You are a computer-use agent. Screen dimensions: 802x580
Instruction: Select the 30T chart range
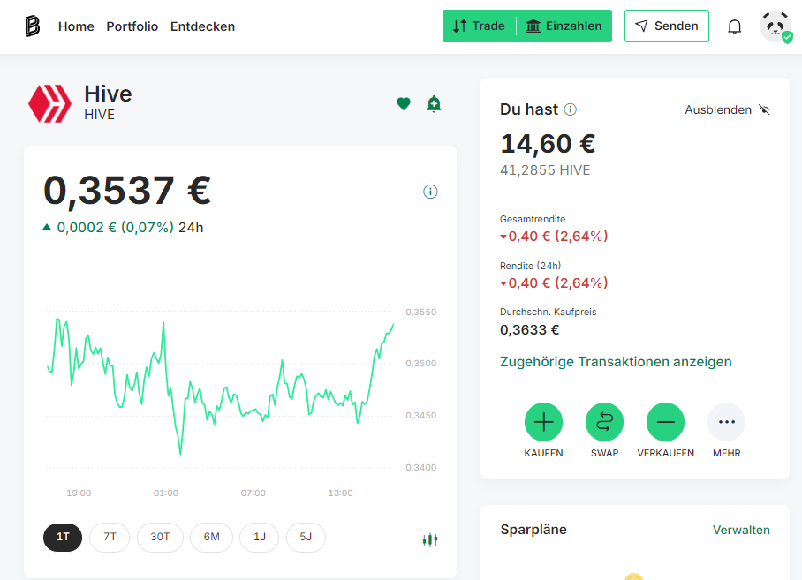[160, 537]
